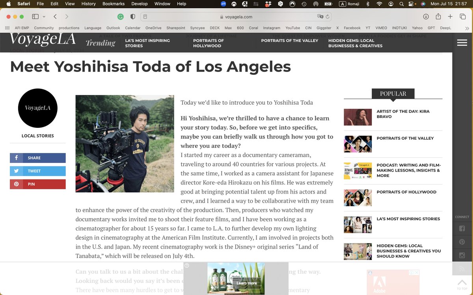
Task: Open the Instagram bookmark
Action: click(x=272, y=28)
